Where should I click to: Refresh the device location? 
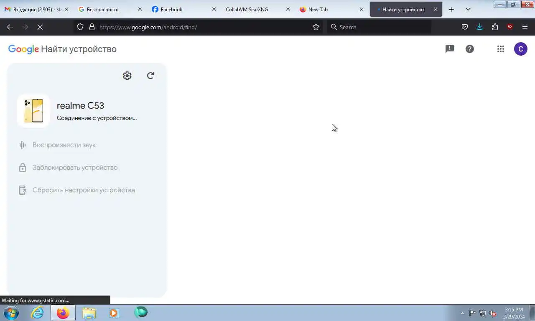[x=150, y=76]
